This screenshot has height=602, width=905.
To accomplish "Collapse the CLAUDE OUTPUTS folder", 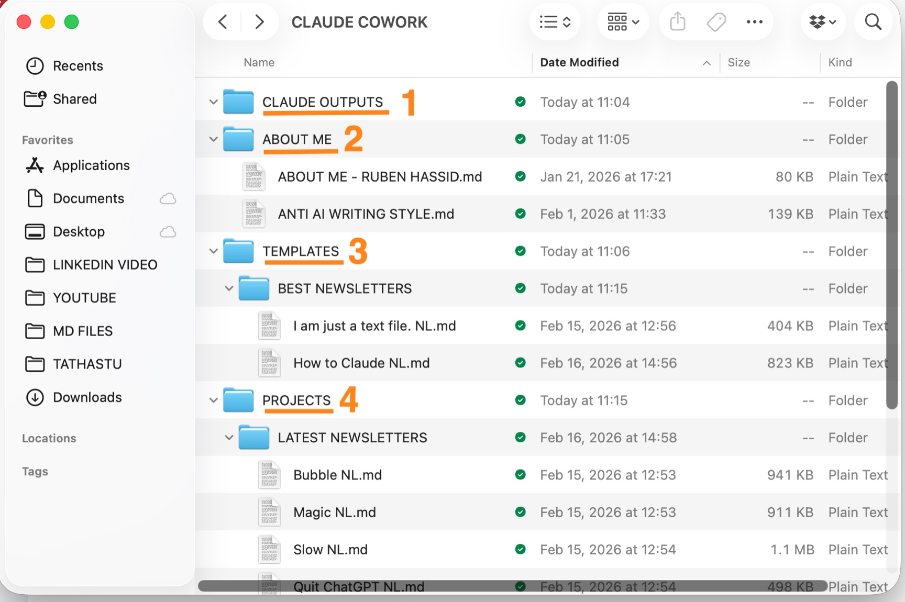I will coord(213,102).
